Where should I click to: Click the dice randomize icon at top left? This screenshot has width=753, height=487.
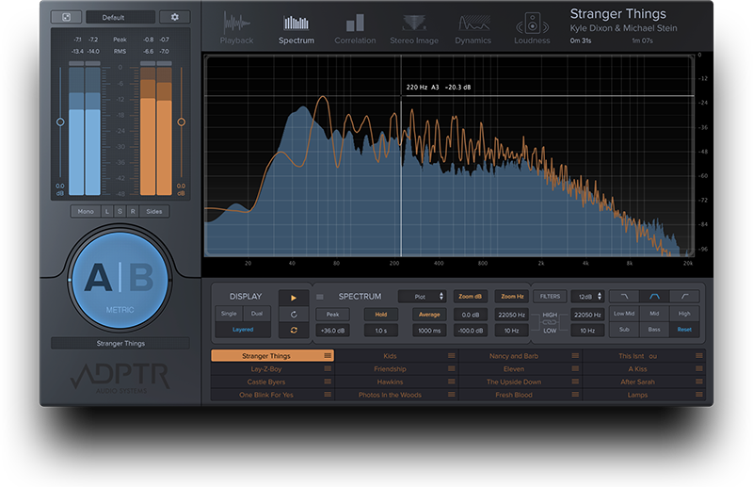tap(66, 17)
